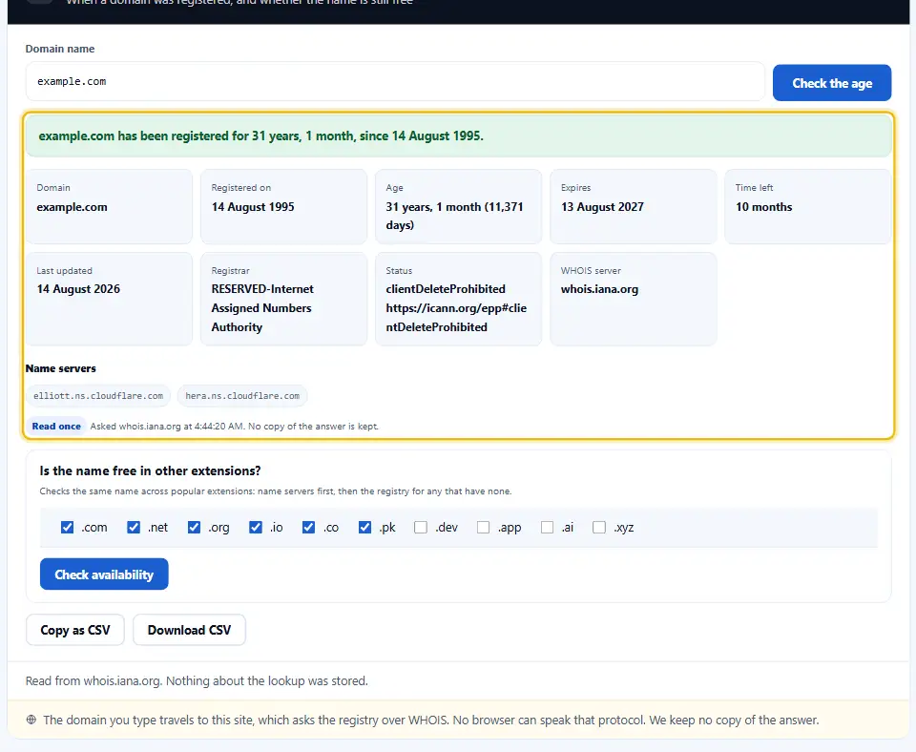Click the Check availability button
The height and width of the screenshot is (752, 916).
[x=104, y=574]
